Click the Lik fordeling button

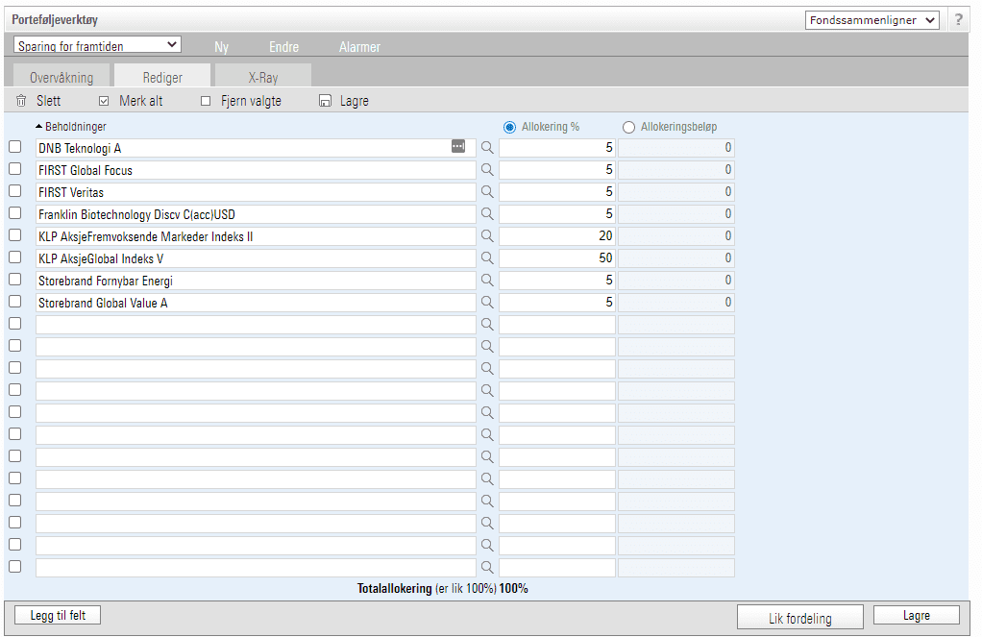click(x=799, y=617)
